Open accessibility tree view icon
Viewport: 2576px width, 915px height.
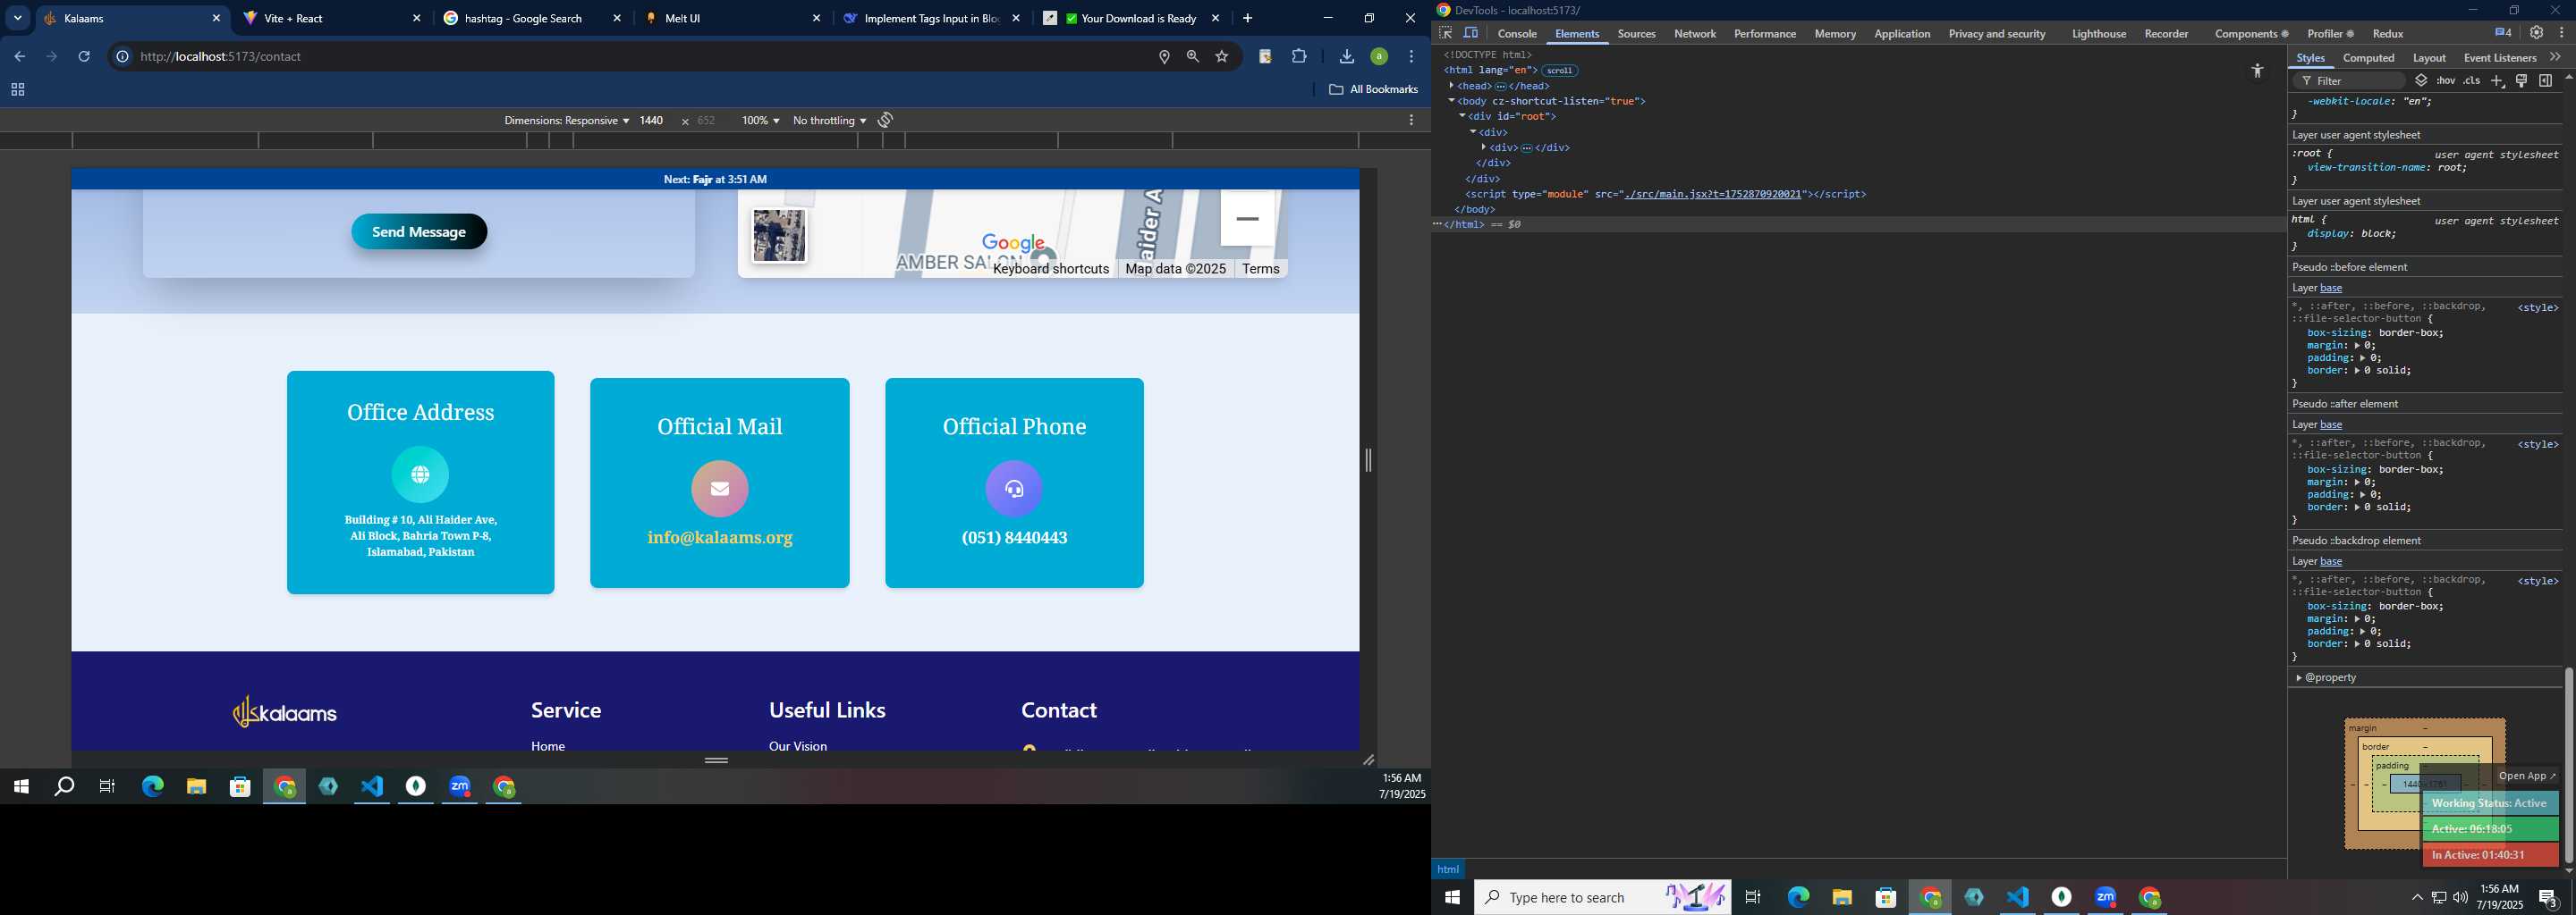point(2257,71)
